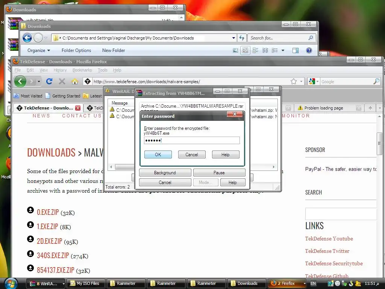Image resolution: width=385 pixels, height=289 pixels.
Task: Click the Firefox Google search box
Action: tap(346, 82)
